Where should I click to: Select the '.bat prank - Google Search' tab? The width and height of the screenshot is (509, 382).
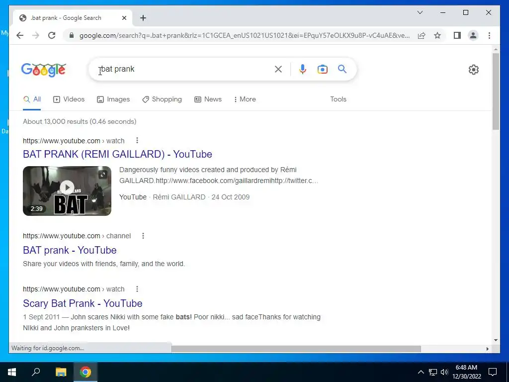73,18
